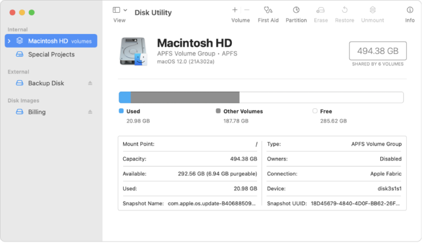Select the Billing disk image
The height and width of the screenshot is (243, 422).
pyautogui.click(x=51, y=112)
